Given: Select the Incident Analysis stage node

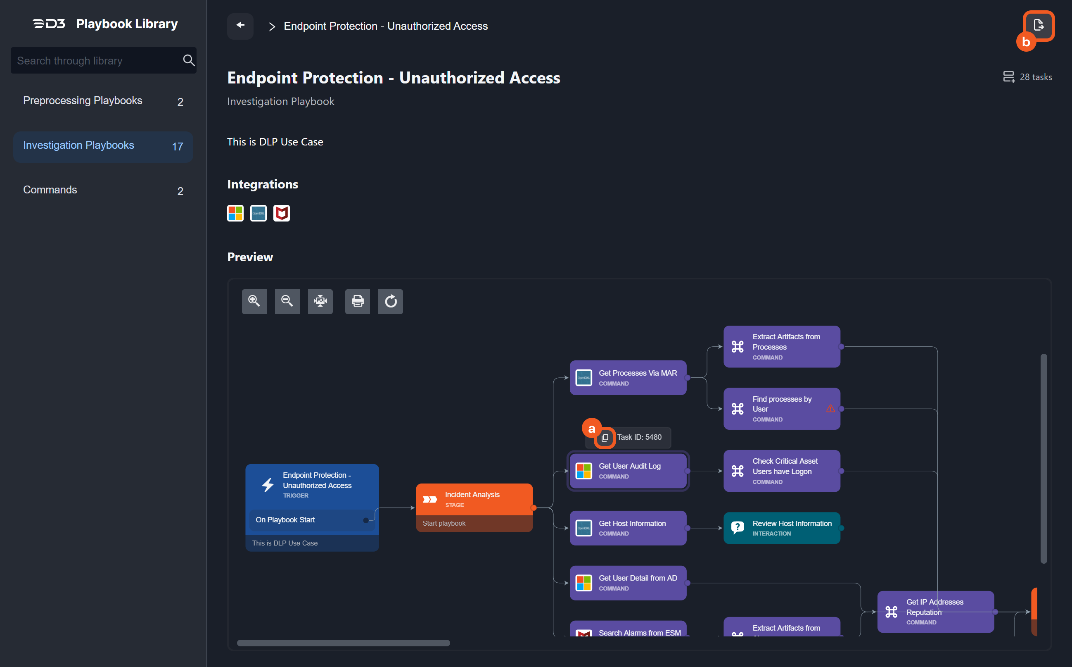Looking at the screenshot, I should click(474, 499).
